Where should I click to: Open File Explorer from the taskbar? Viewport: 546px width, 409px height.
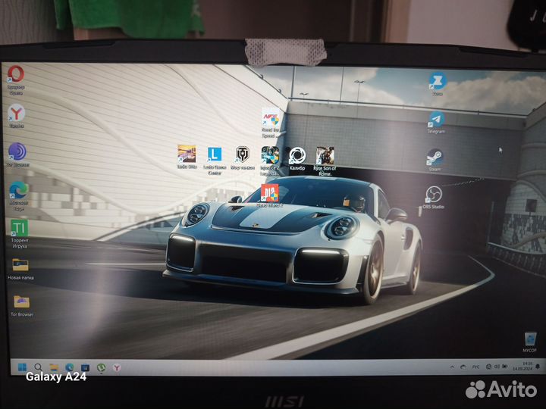pyautogui.click(x=54, y=367)
